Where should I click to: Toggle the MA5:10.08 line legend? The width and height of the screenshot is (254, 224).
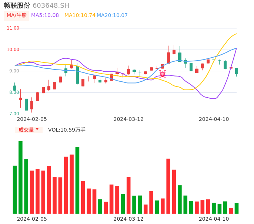click(x=45, y=15)
